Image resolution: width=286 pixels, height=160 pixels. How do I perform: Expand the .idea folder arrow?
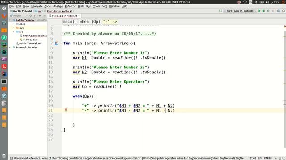13,24
